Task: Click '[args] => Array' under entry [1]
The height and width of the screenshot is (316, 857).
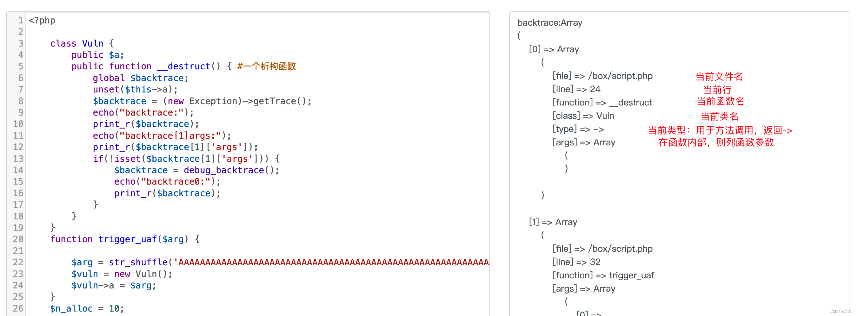Action: coord(584,289)
